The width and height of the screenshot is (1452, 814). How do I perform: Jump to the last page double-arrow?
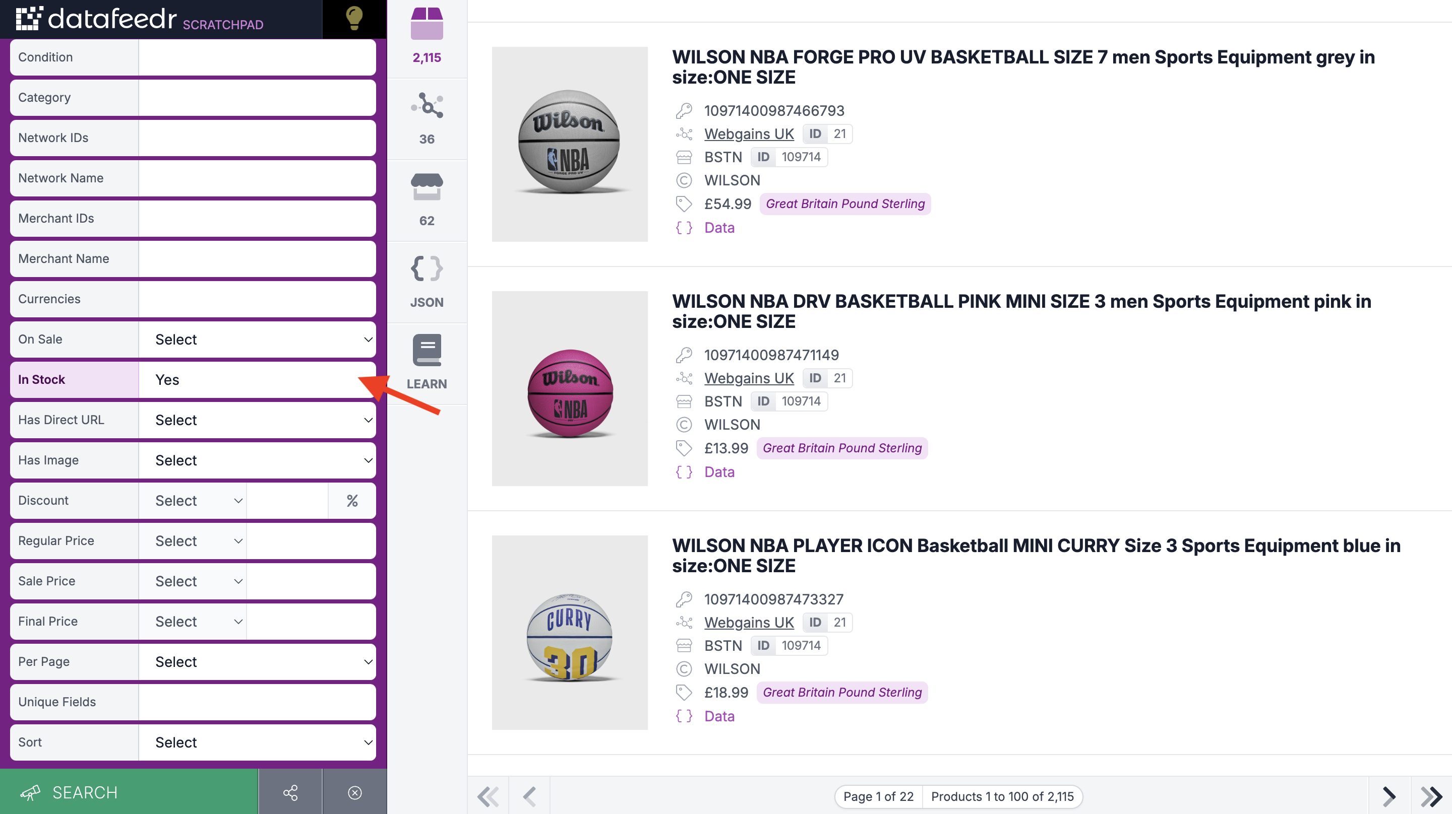click(x=1432, y=796)
